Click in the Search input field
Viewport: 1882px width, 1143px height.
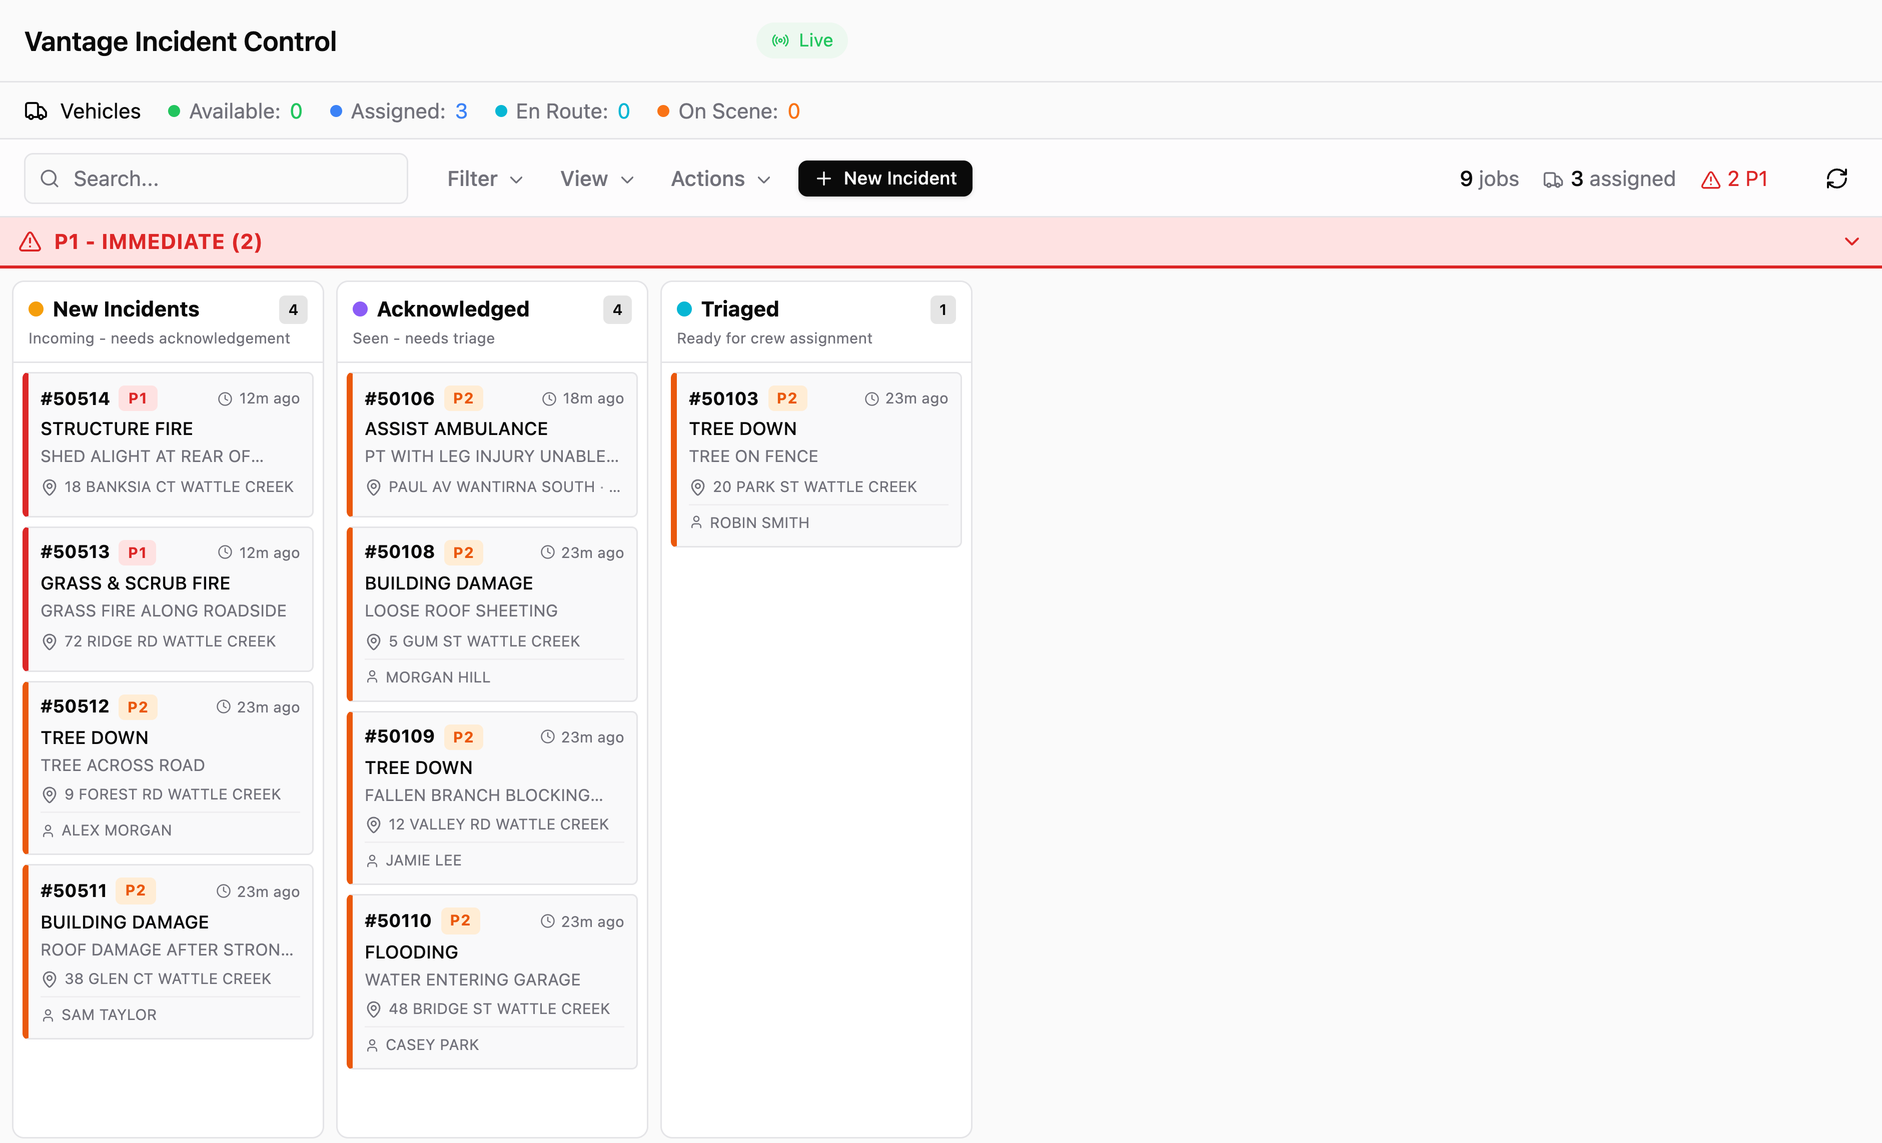point(216,178)
